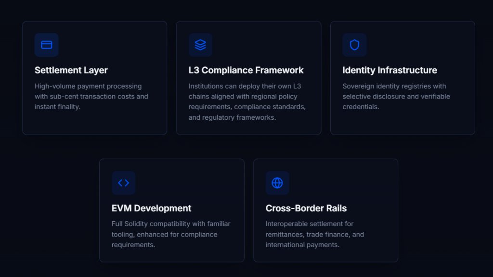Select the empty bottom area of Identity Infrastructure card

(402, 123)
